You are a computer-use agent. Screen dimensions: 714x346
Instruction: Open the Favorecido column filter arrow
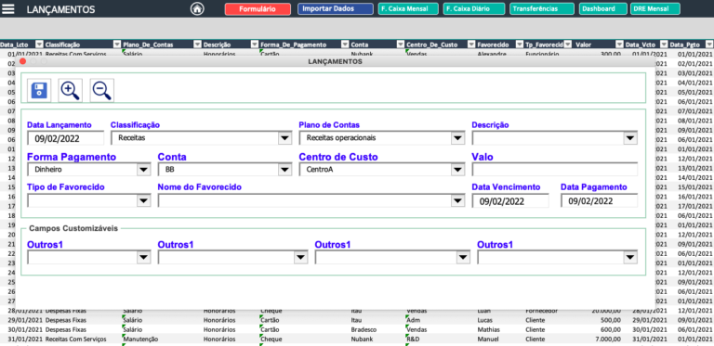[520, 44]
